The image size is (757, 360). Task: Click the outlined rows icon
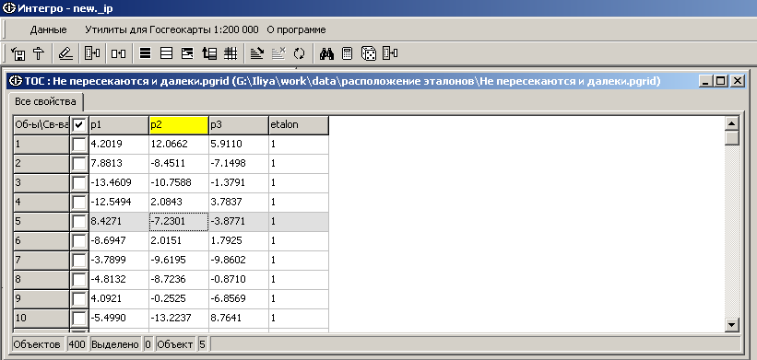(x=167, y=53)
